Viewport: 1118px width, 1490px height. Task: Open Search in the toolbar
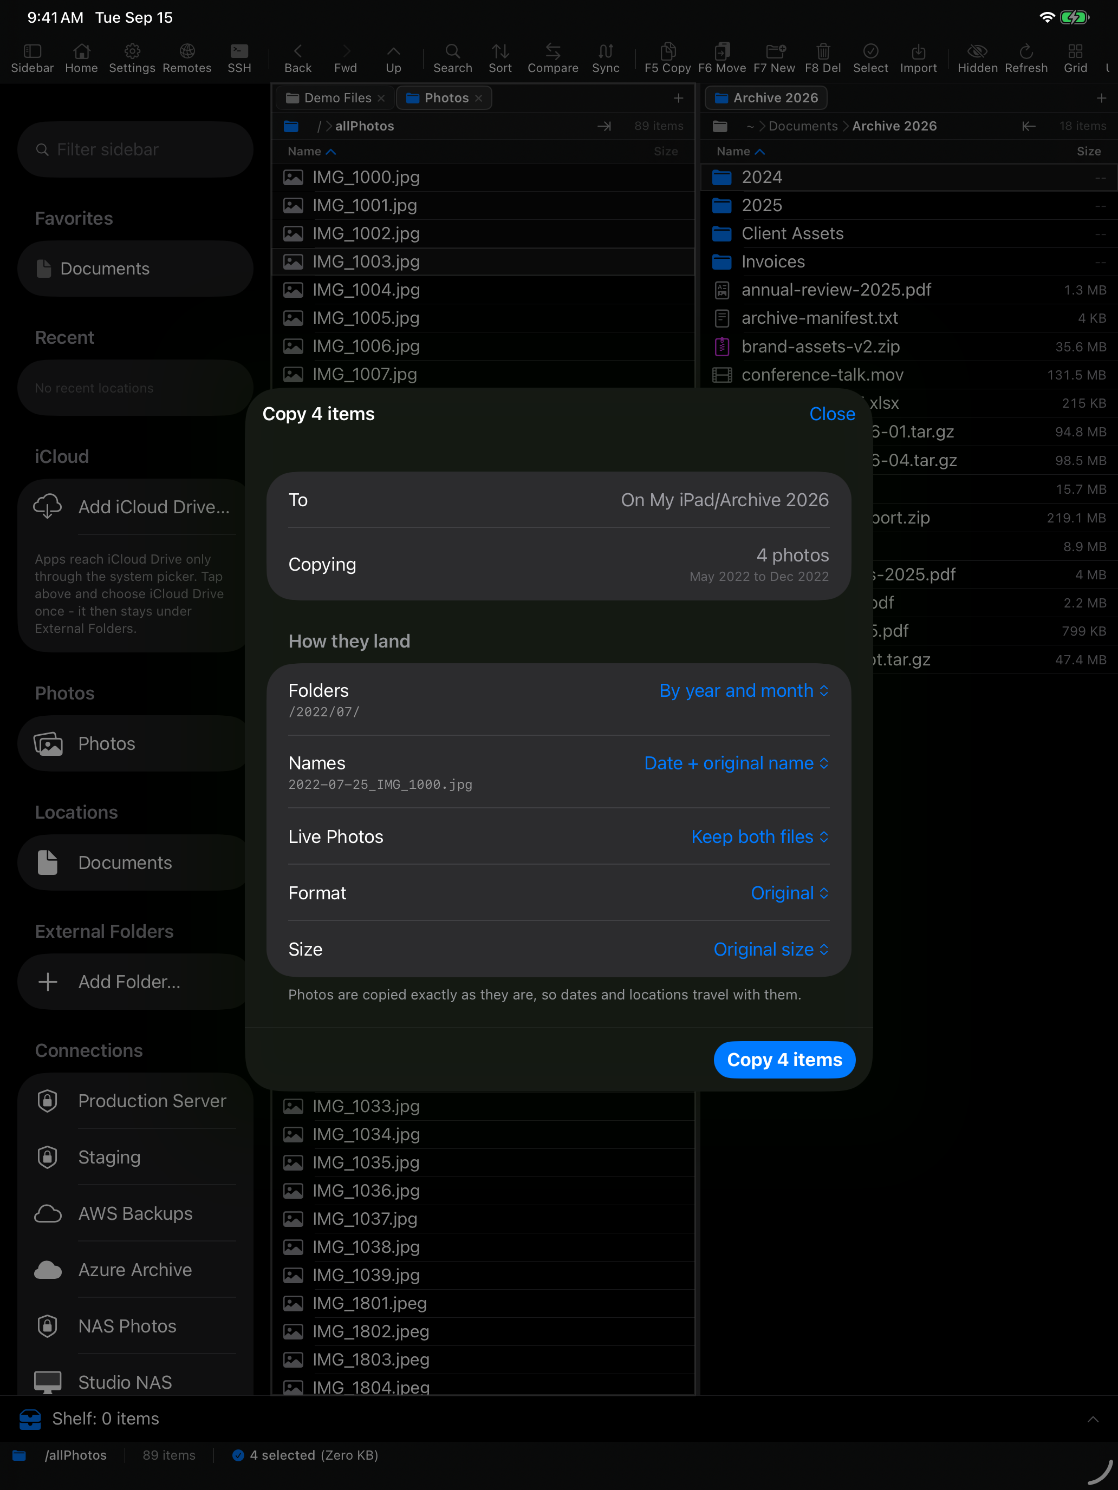pyautogui.click(x=452, y=58)
